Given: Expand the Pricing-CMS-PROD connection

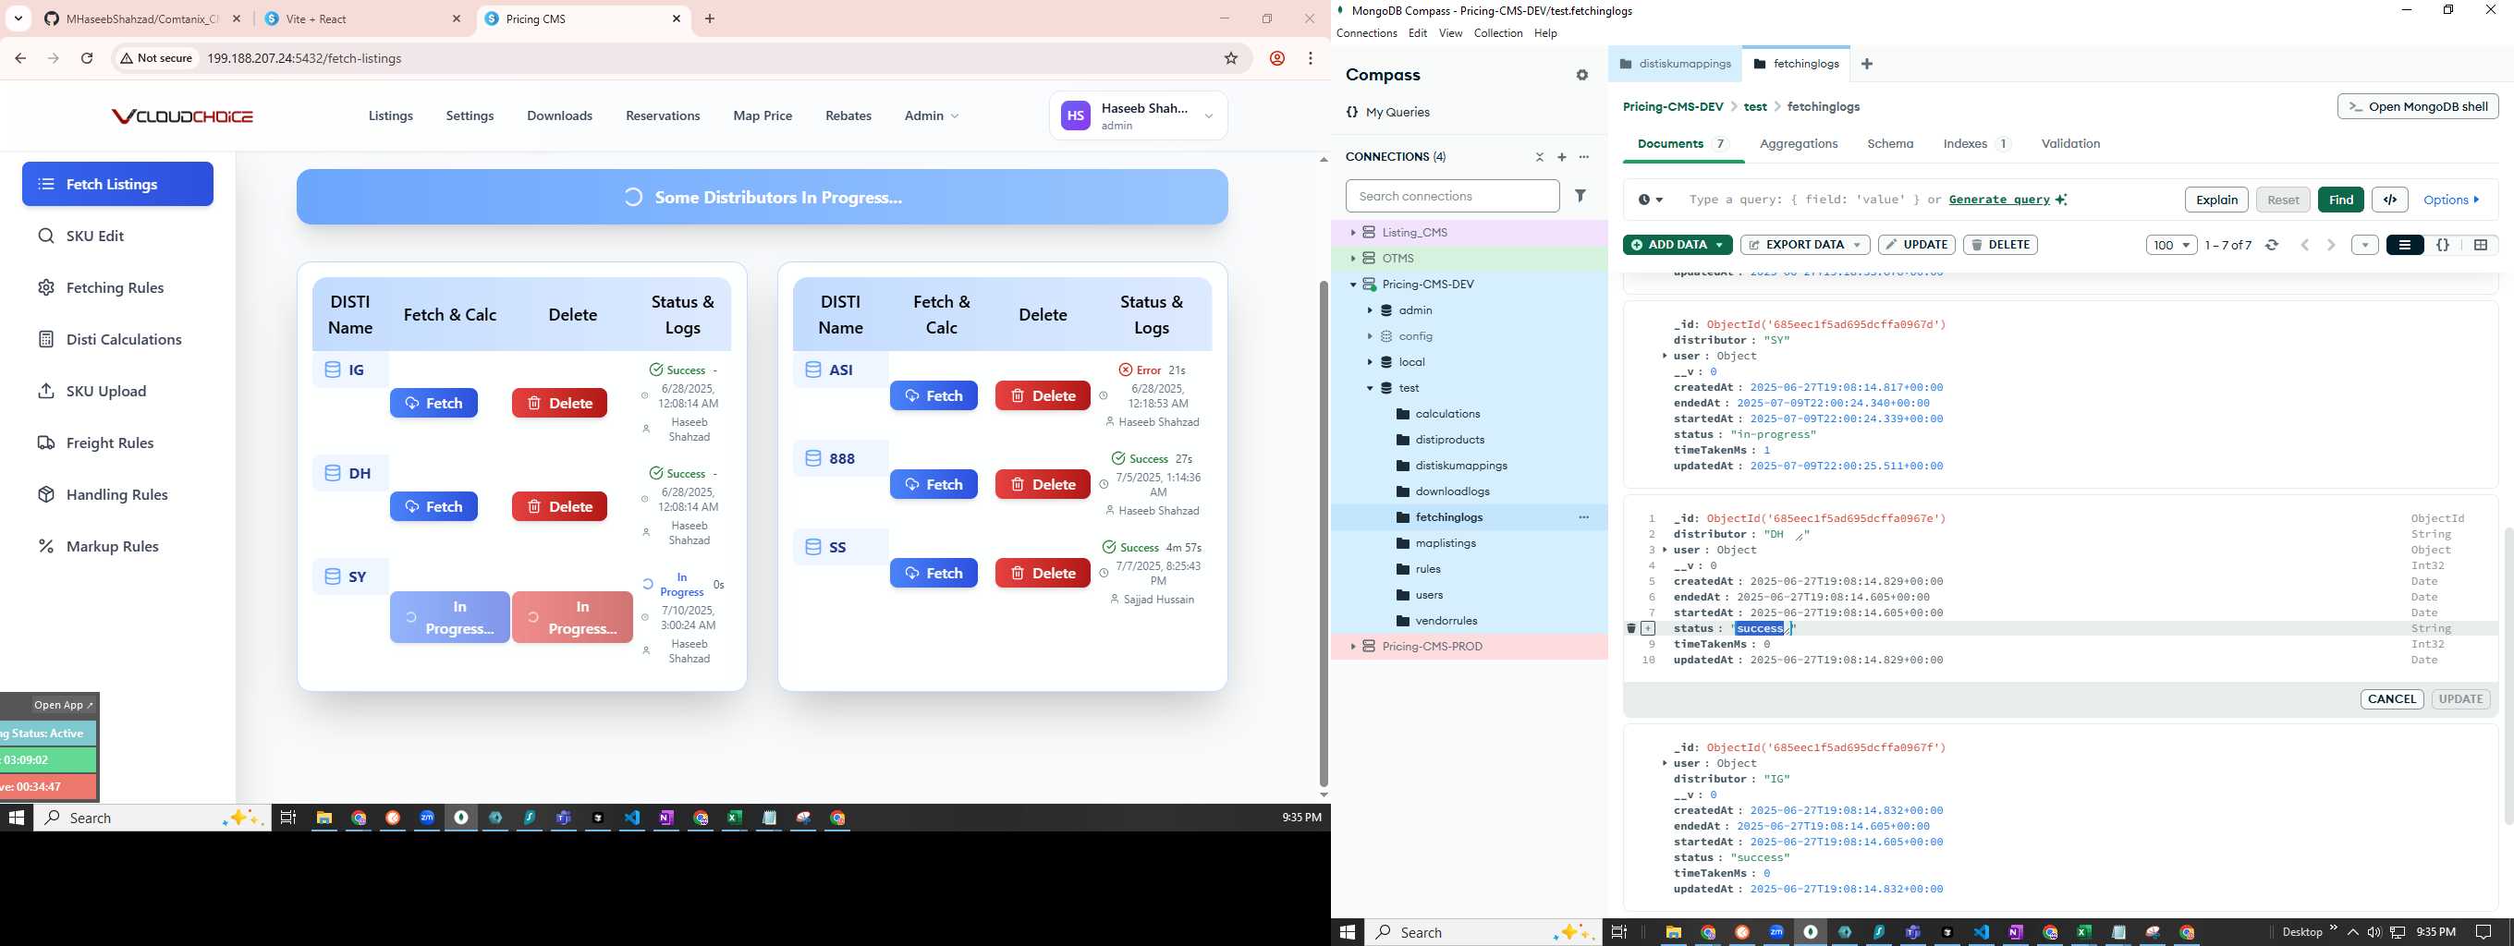Looking at the screenshot, I should point(1352,647).
